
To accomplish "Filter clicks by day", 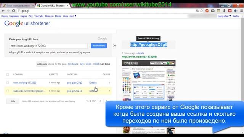I will click(82, 64).
